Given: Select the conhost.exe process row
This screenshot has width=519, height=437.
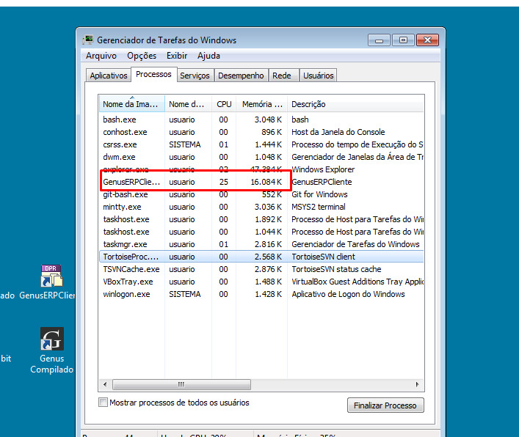Looking at the screenshot, I should click(261, 132).
